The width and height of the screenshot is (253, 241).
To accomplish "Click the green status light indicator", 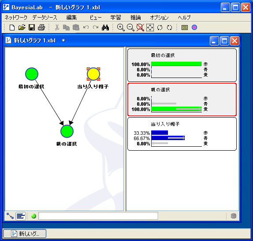I will click(x=33, y=216).
